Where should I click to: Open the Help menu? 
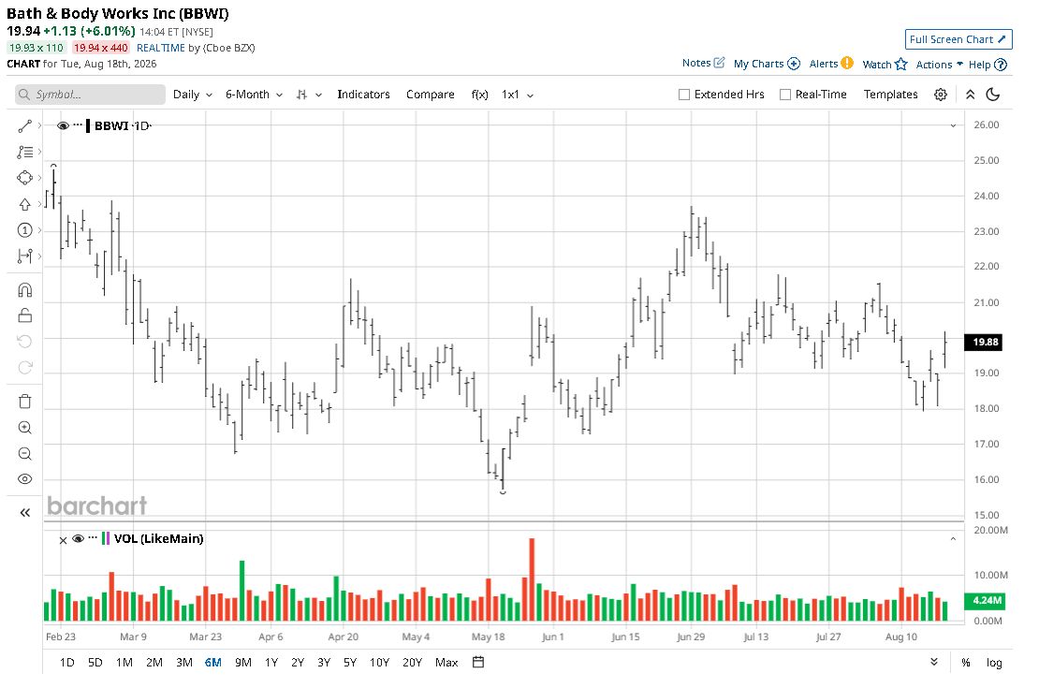click(x=988, y=65)
